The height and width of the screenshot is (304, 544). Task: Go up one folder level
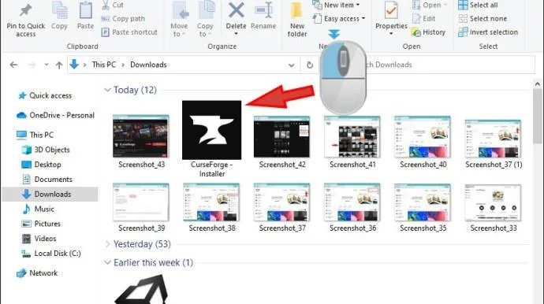point(59,65)
